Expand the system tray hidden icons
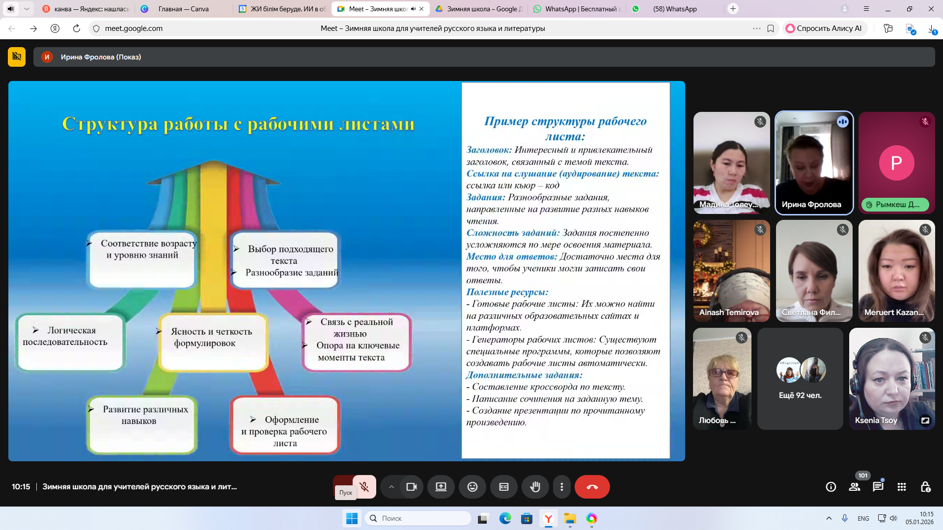This screenshot has width=943, height=530. tap(829, 518)
